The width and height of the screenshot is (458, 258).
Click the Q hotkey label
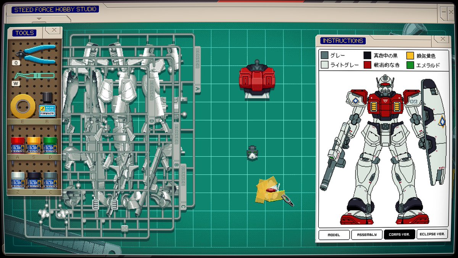[16, 63]
